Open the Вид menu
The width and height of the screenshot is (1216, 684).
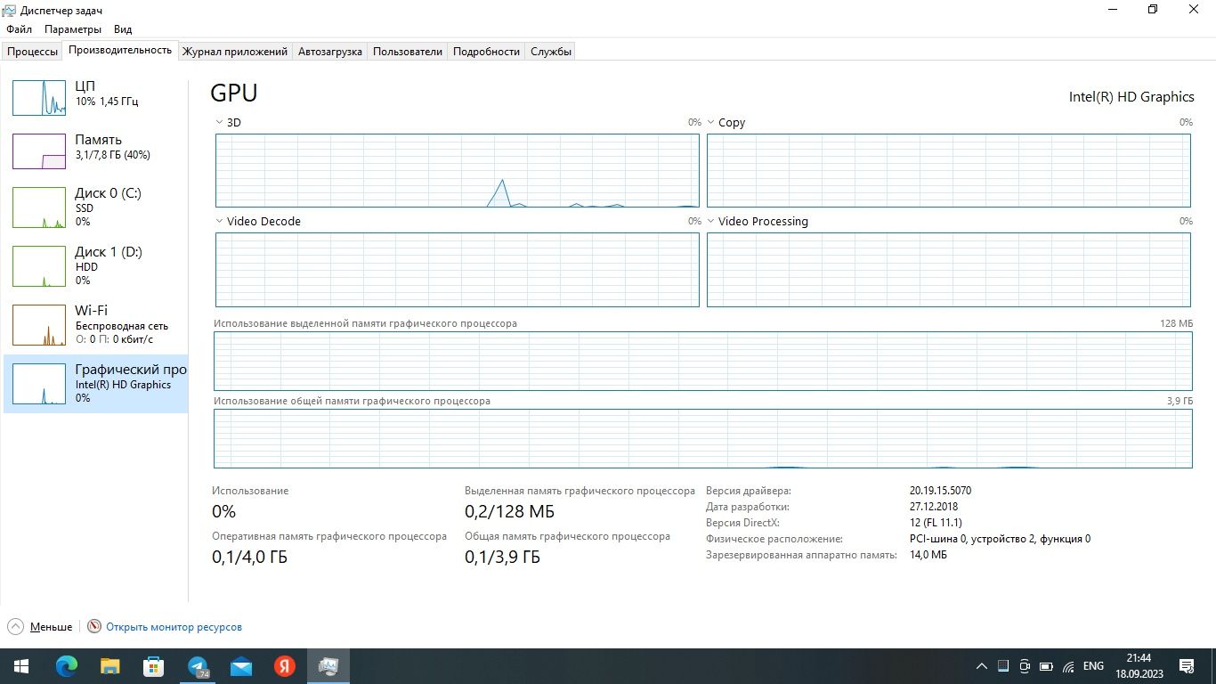point(123,29)
